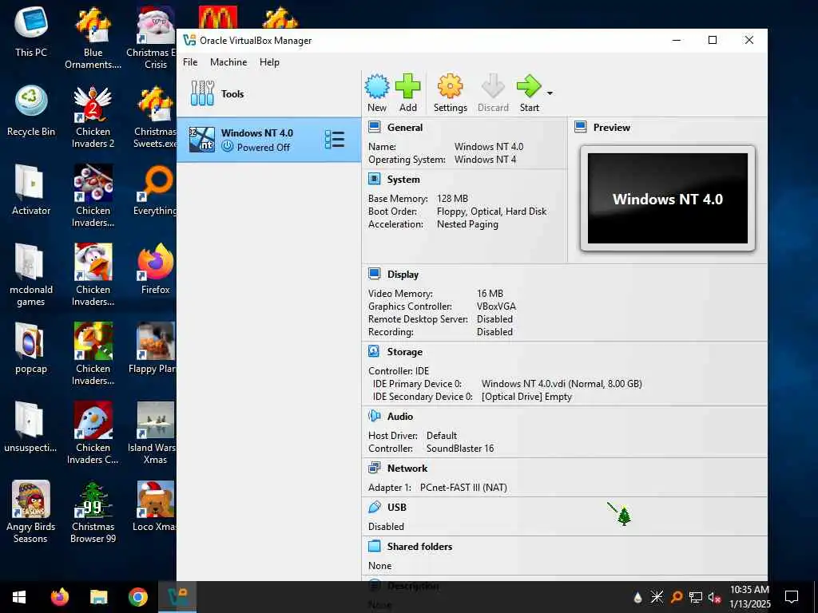
Task: Click the Windows NT 4.0 preview thumbnail
Action: 667,198
